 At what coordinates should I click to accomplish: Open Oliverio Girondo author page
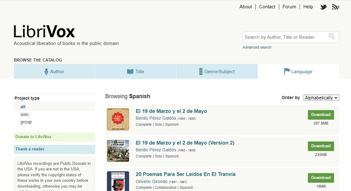[151, 182]
